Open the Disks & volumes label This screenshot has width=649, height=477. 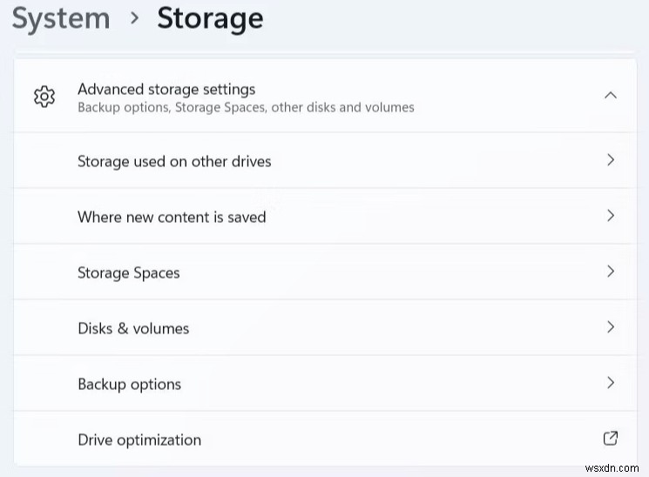[x=133, y=328]
